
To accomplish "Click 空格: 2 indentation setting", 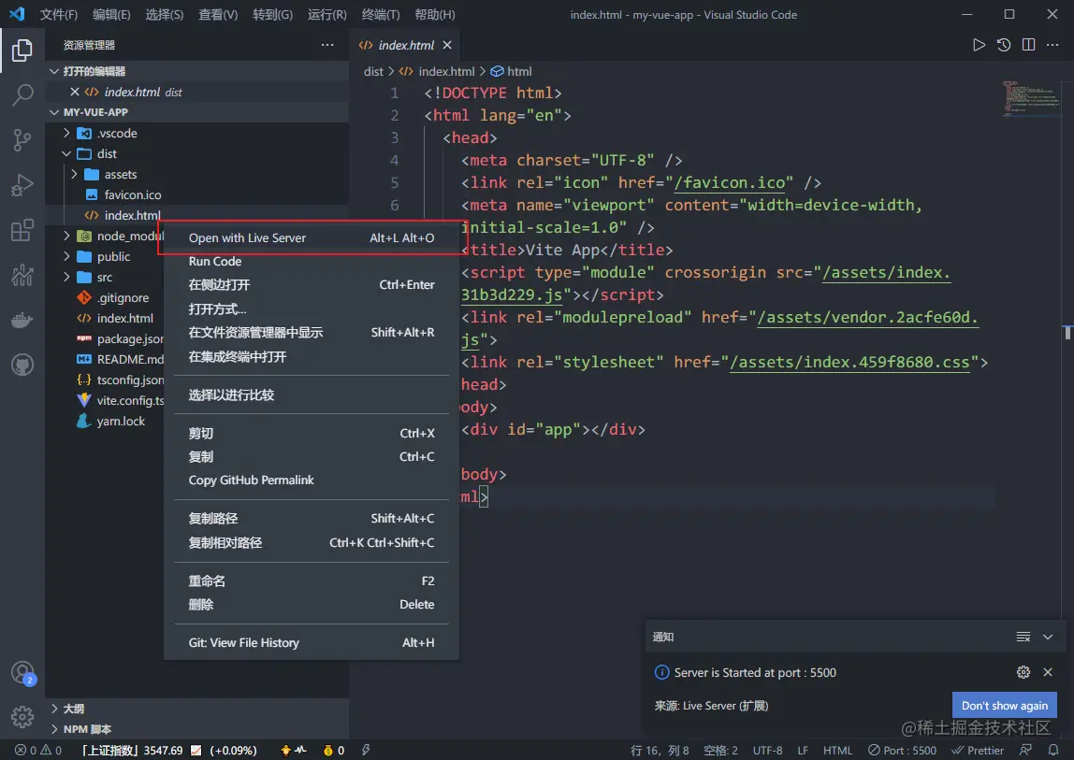I will point(720,751).
